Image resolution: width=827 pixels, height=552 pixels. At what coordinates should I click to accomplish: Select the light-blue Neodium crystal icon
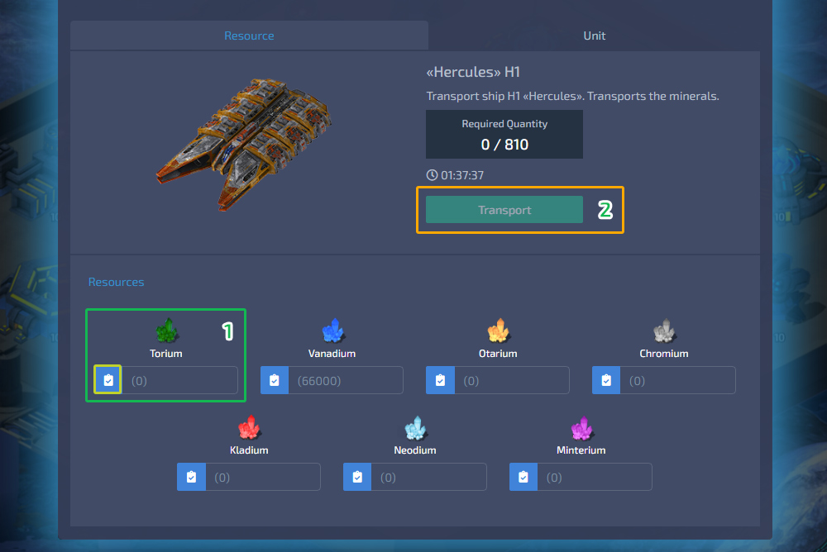click(x=415, y=427)
